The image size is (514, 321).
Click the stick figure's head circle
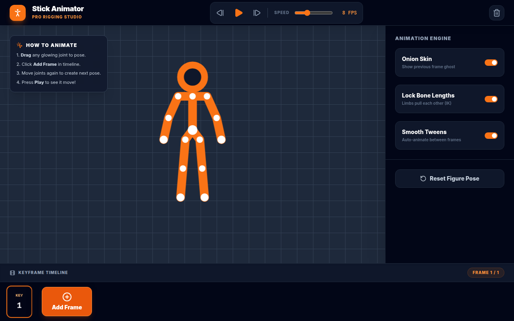[193, 77]
